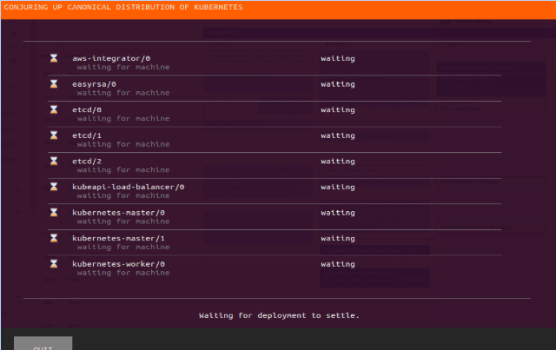Viewport: 556px width, 350px height.
Task: Click the waiting status of kubernetes-worker/0
Action: click(x=338, y=264)
